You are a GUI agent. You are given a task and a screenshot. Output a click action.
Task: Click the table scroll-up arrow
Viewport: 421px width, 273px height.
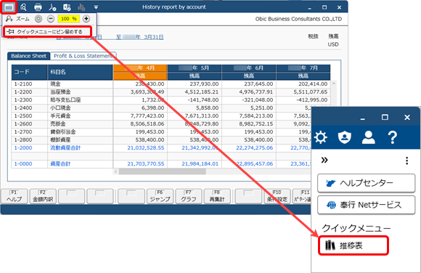[x=334, y=83]
